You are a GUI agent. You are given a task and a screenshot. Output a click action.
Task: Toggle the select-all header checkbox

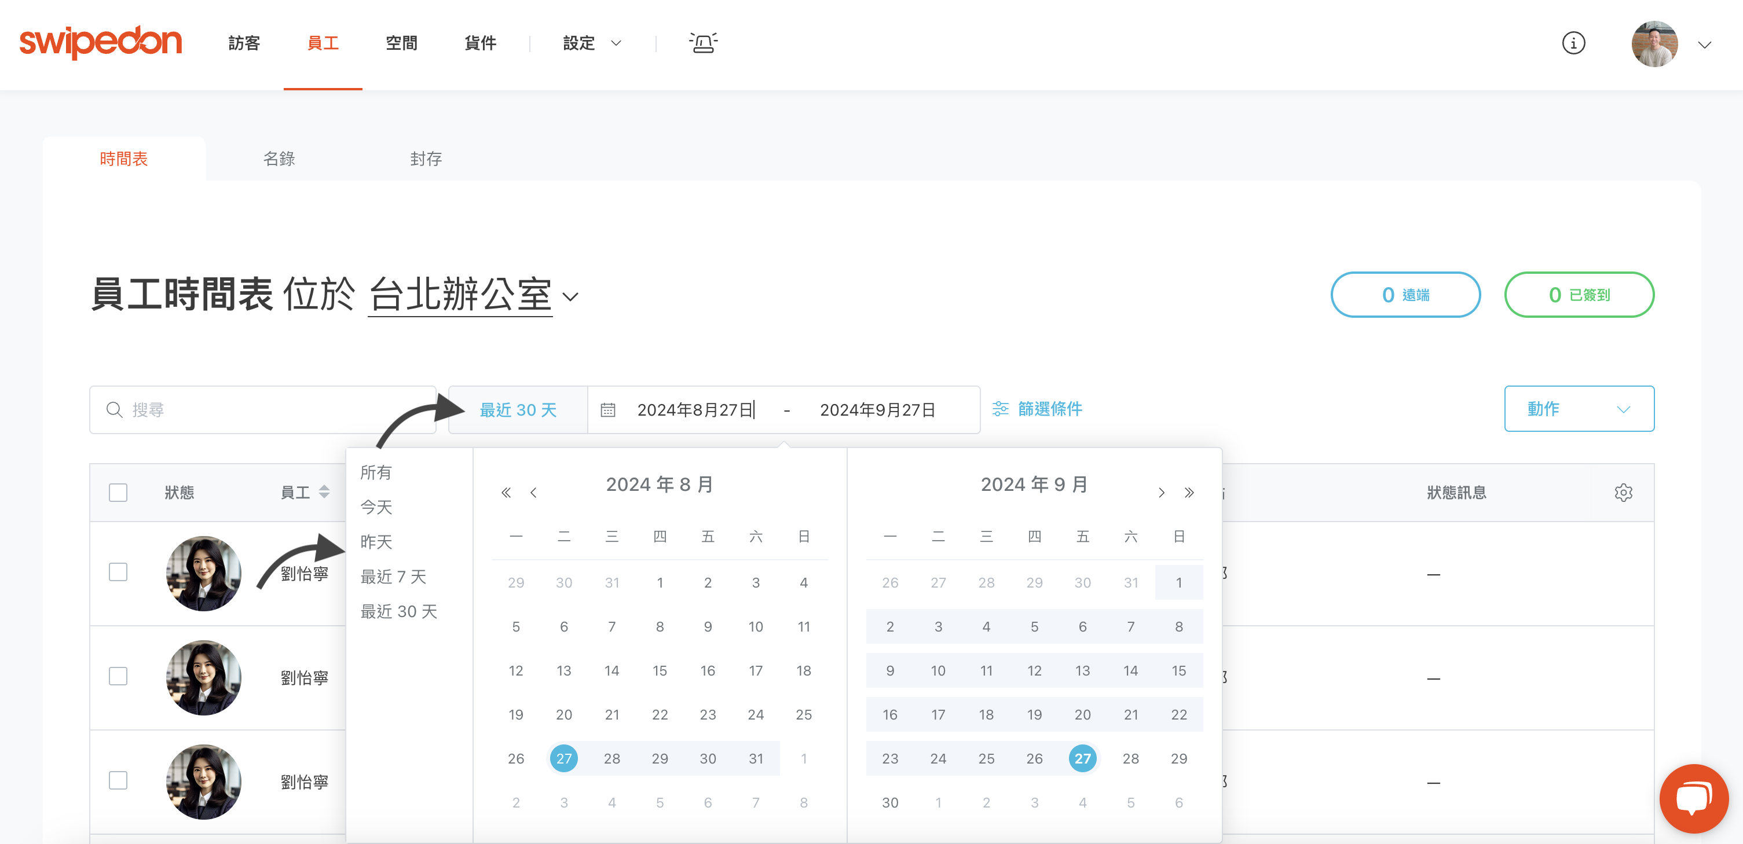[118, 493]
